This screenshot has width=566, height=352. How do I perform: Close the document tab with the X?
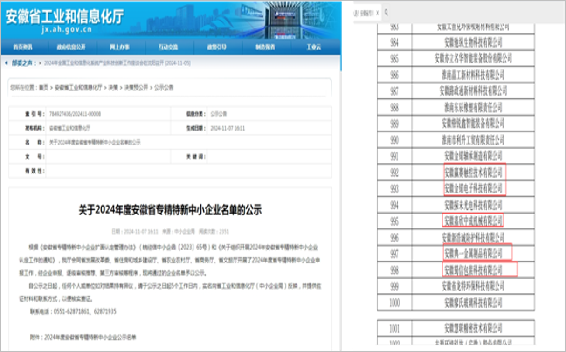coord(377,13)
